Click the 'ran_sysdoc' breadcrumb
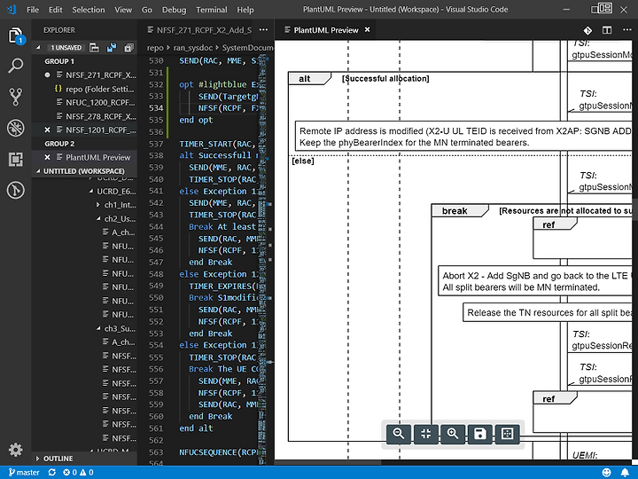 [x=193, y=48]
